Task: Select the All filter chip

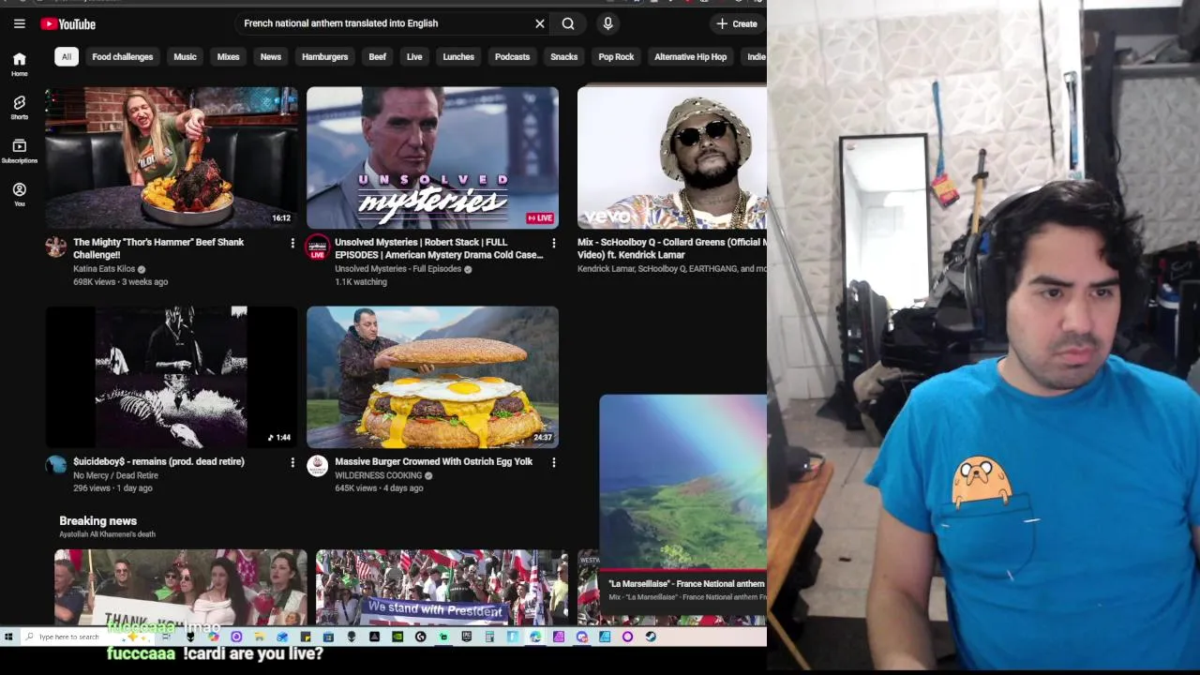Action: (67, 56)
